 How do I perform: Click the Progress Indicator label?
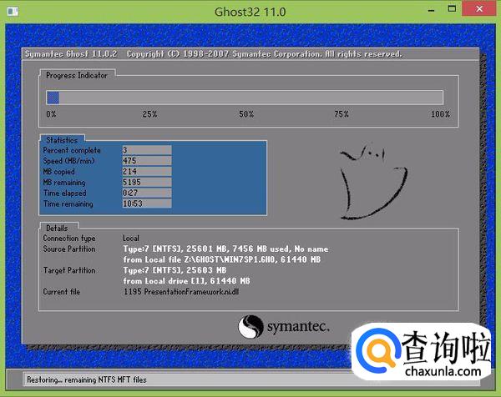77,76
